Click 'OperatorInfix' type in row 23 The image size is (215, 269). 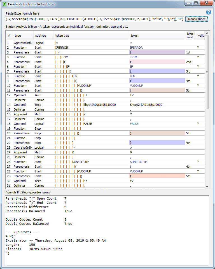click(x=23, y=148)
